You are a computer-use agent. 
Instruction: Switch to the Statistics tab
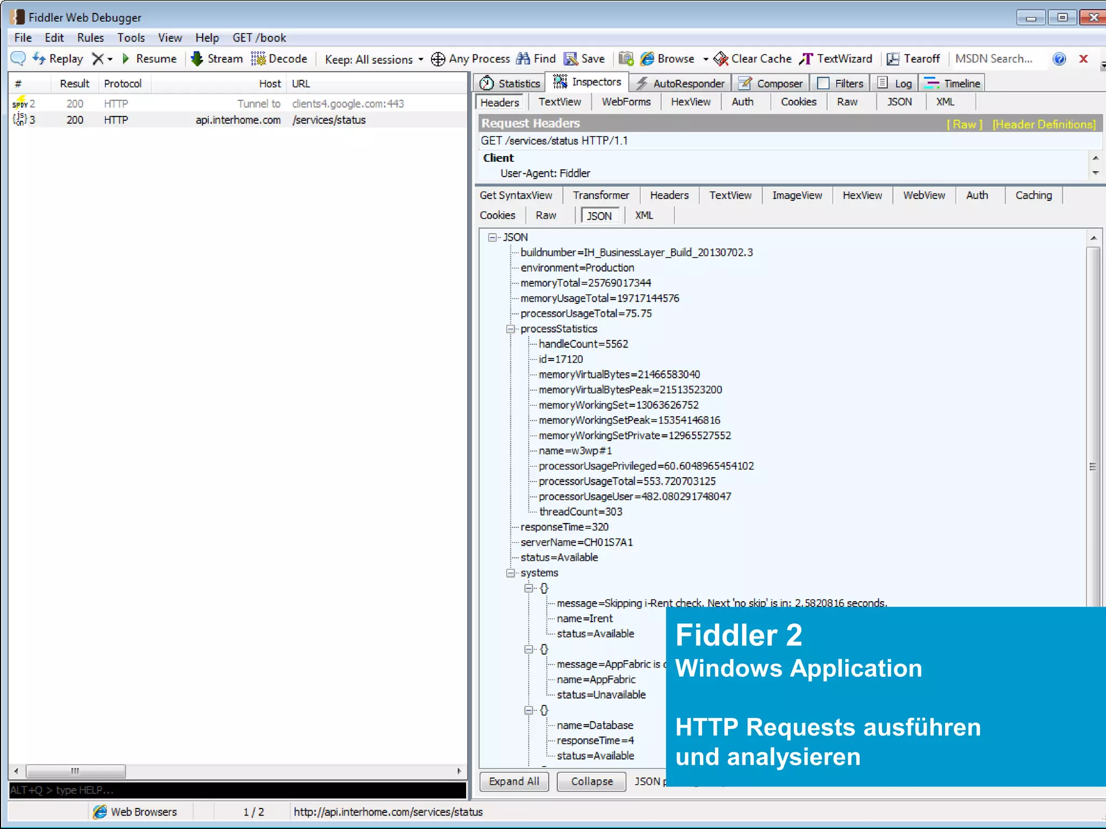509,83
